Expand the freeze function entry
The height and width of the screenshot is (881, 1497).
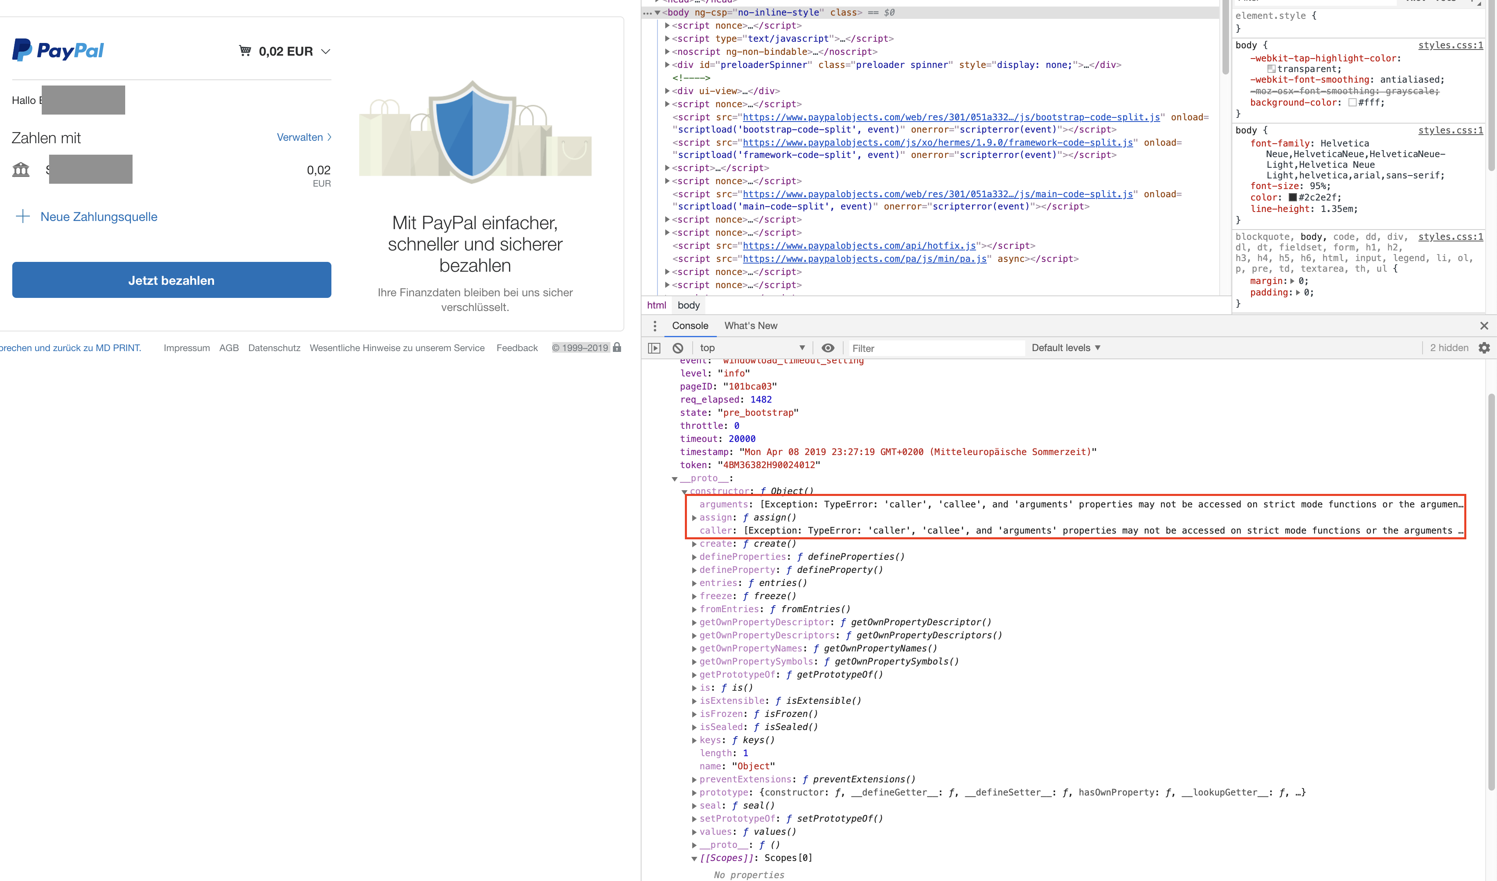694,597
